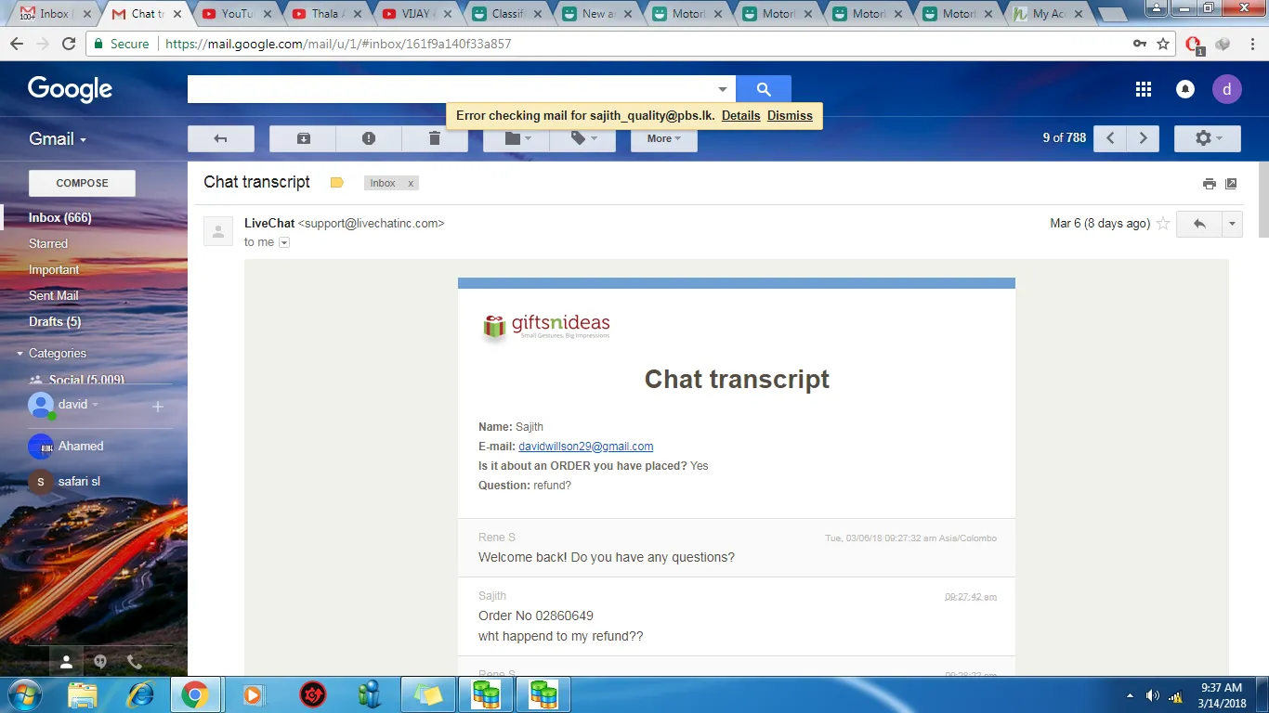Show details for 'to me' recipients
Image resolution: width=1269 pixels, height=713 pixels.
coord(284,242)
